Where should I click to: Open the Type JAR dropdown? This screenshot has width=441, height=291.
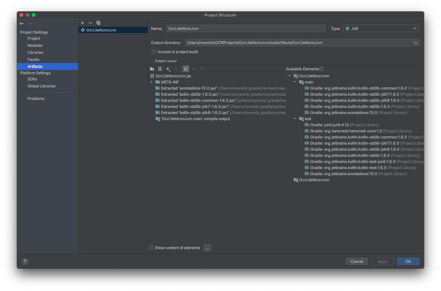381,29
